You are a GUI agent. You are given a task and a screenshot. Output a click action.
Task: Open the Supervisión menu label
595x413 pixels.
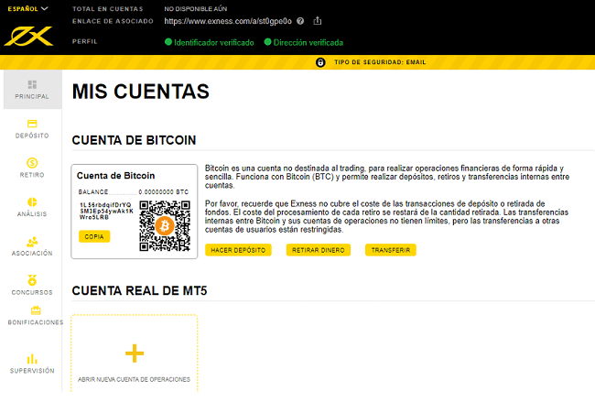pyautogui.click(x=32, y=371)
